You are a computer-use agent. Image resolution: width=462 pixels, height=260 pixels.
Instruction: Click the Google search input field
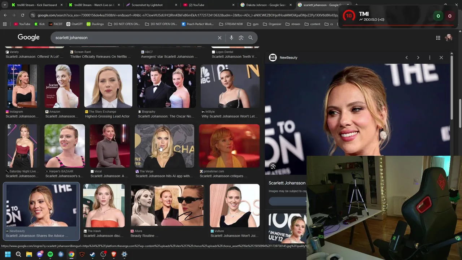point(134,38)
